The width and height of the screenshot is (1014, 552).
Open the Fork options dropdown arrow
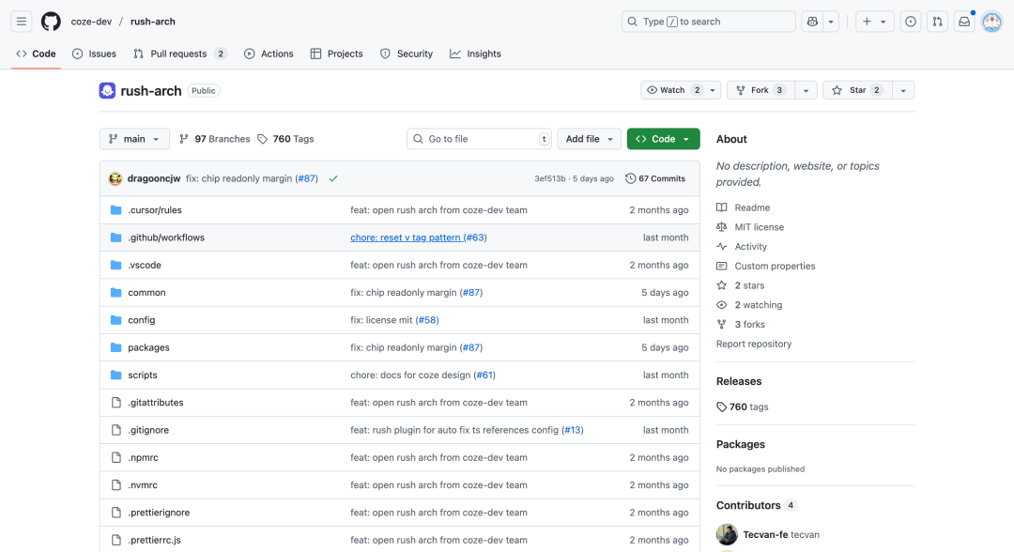coord(806,90)
